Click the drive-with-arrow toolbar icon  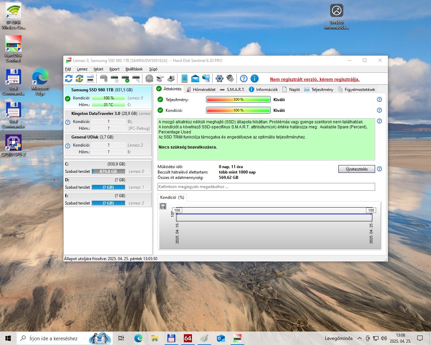point(171,79)
